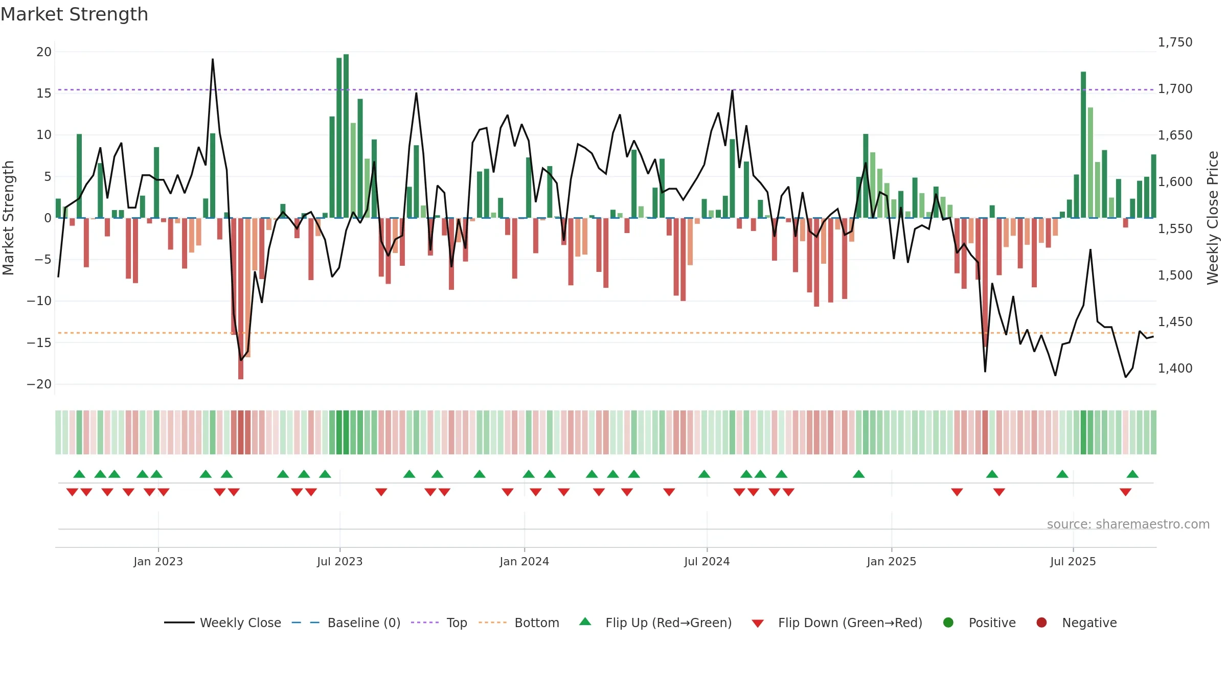Click the Weekly Close black line legend icon
Viewport: 1227px width, 690px height.
tap(179, 623)
